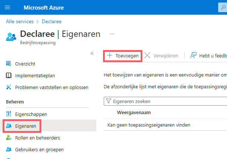
Task: Click the Overzicht grid icon
Action: pyautogui.click(x=9, y=64)
